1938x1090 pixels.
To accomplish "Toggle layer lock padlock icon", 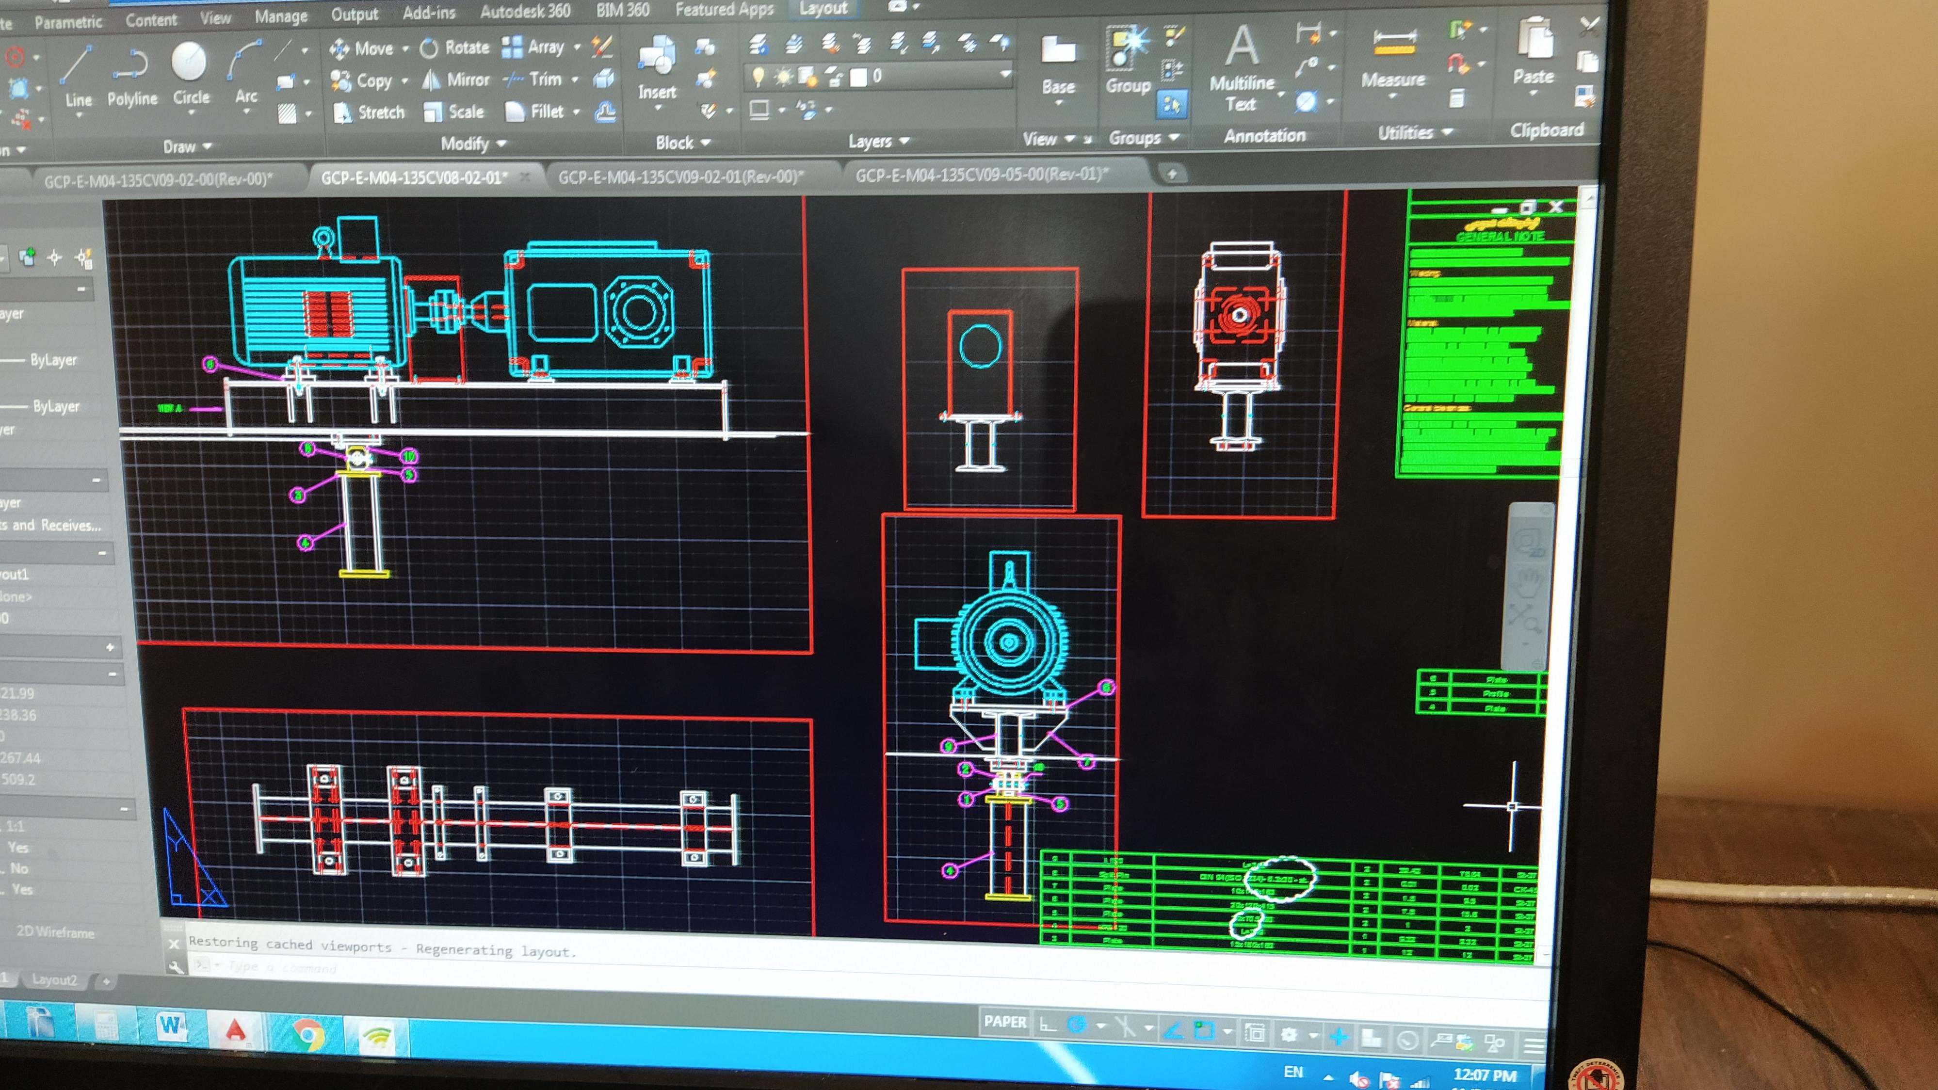I will pos(834,76).
